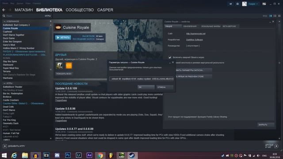Viewport: 283px width, 159px height.
Task: Select the list view layout icon
Action: click(x=275, y=16)
